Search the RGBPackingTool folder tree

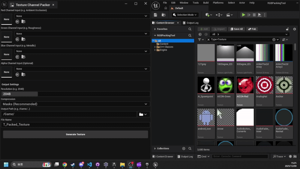click(x=190, y=35)
